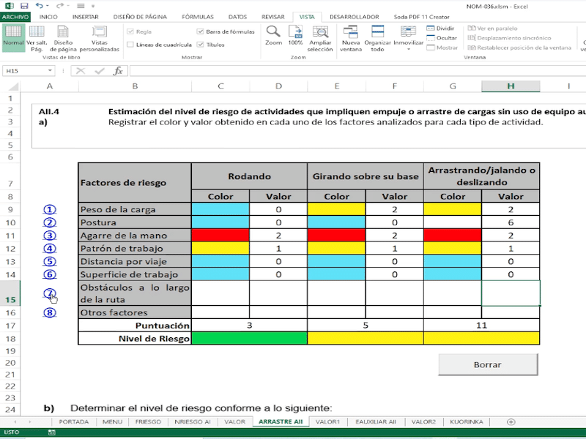Switch to the INSERTAR ribbon tab

[x=85, y=17]
